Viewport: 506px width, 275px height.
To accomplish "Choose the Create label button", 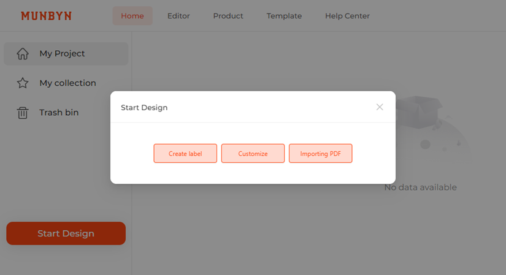I will pos(185,154).
